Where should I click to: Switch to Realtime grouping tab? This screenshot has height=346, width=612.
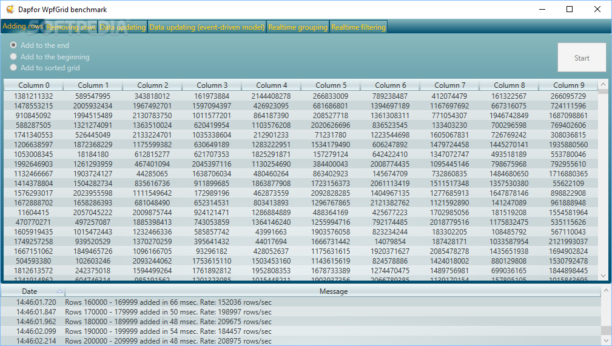(x=298, y=27)
